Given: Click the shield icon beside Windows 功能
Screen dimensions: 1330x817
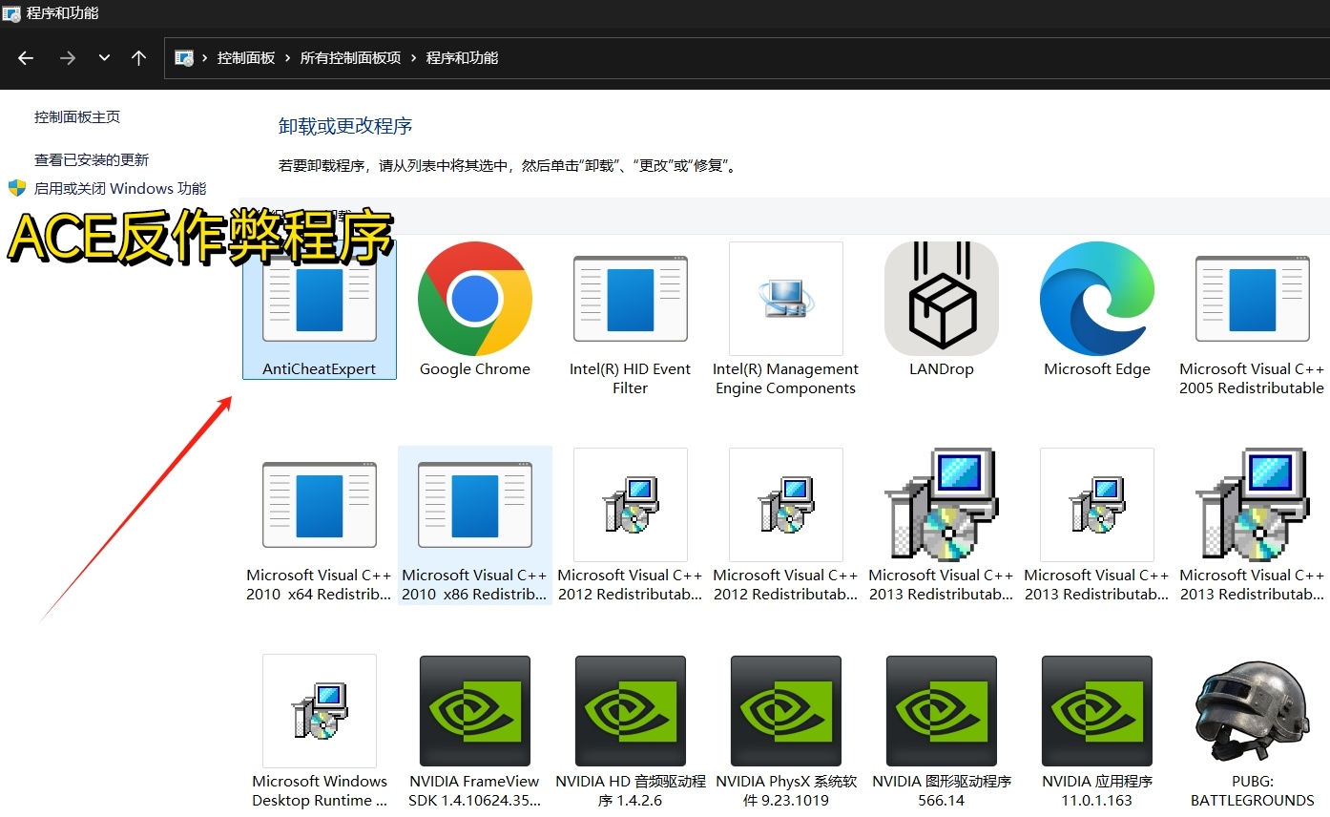Looking at the screenshot, I should click(x=16, y=188).
